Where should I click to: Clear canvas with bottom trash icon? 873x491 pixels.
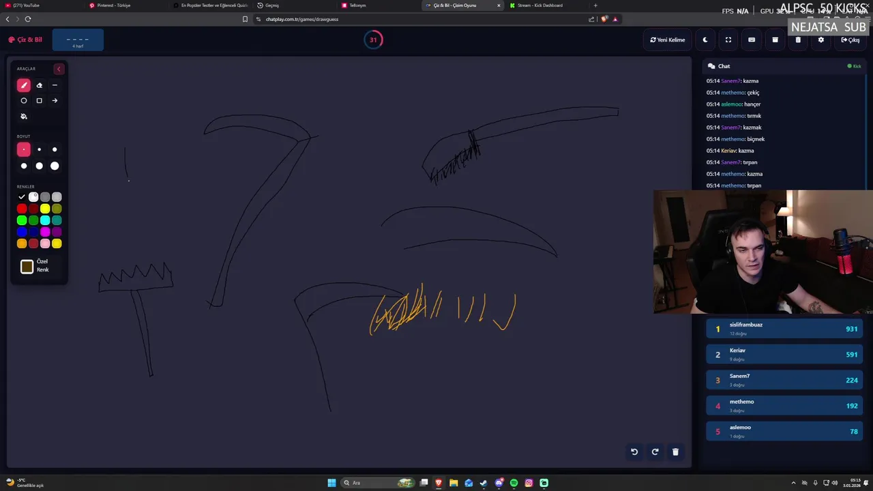[676, 451]
